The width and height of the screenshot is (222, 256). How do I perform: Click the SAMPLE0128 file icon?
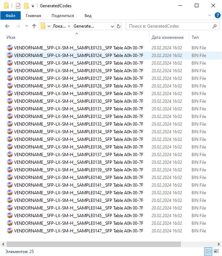(x=10, y=86)
